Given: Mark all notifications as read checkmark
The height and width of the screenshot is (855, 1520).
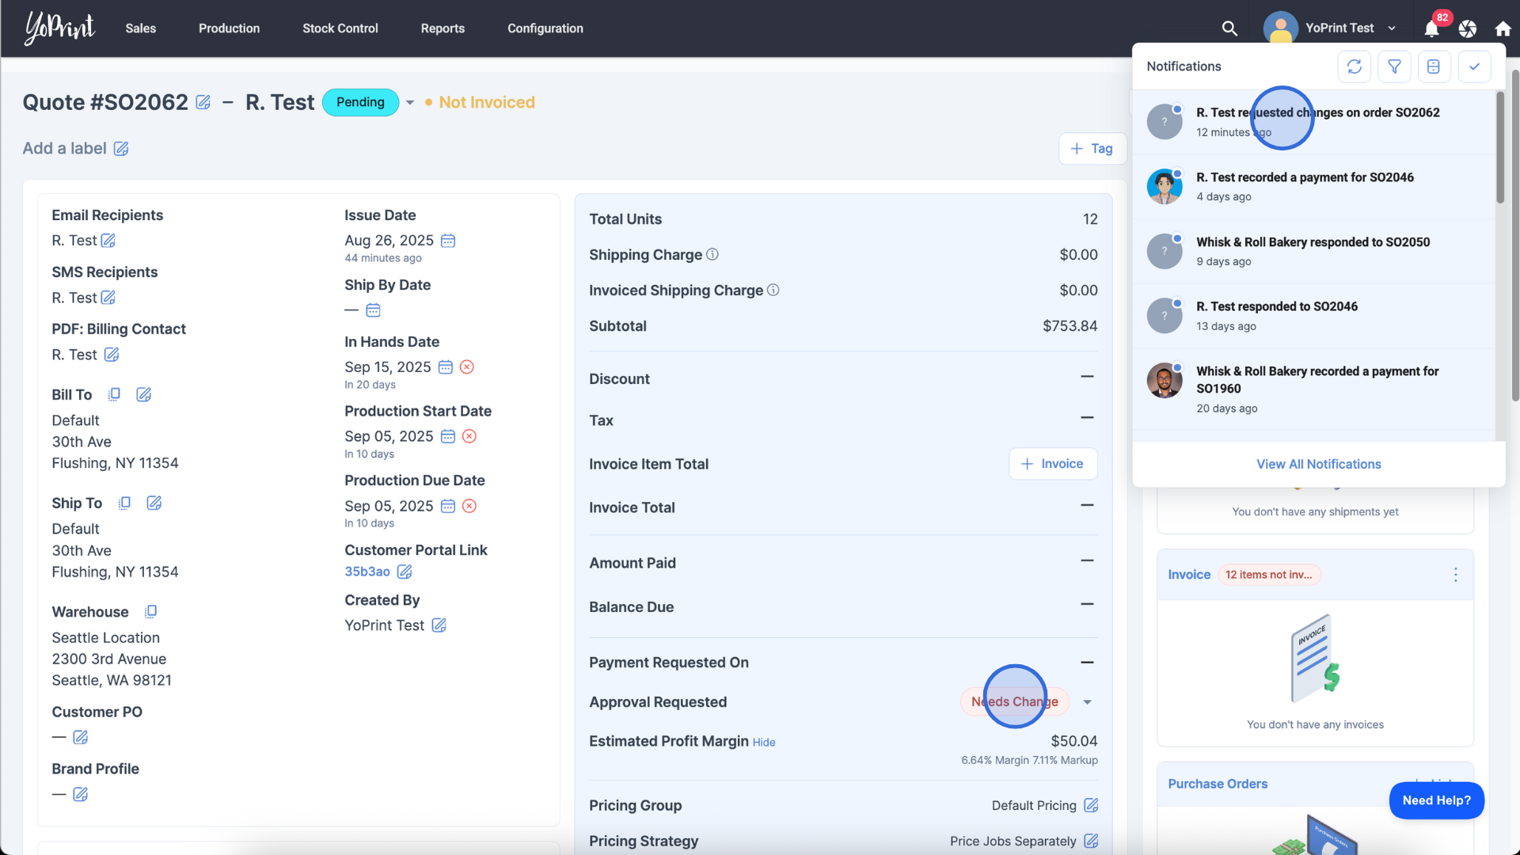Looking at the screenshot, I should point(1474,66).
